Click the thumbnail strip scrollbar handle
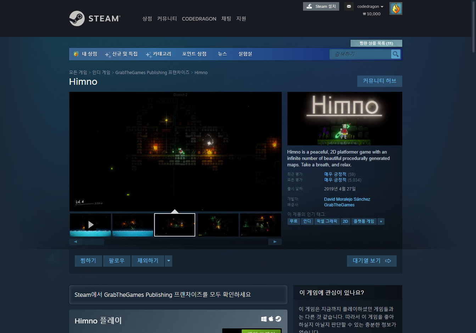 click(x=94, y=242)
